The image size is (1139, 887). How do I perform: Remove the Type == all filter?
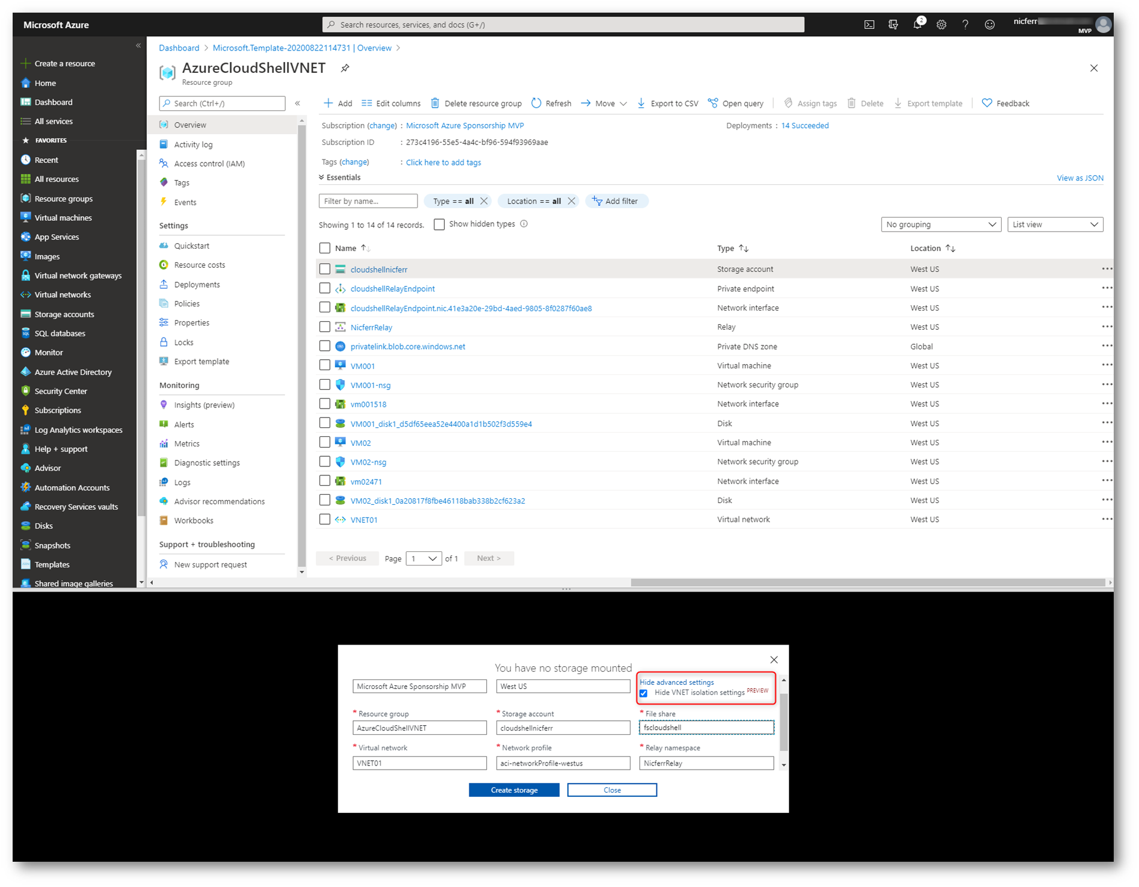pos(484,201)
